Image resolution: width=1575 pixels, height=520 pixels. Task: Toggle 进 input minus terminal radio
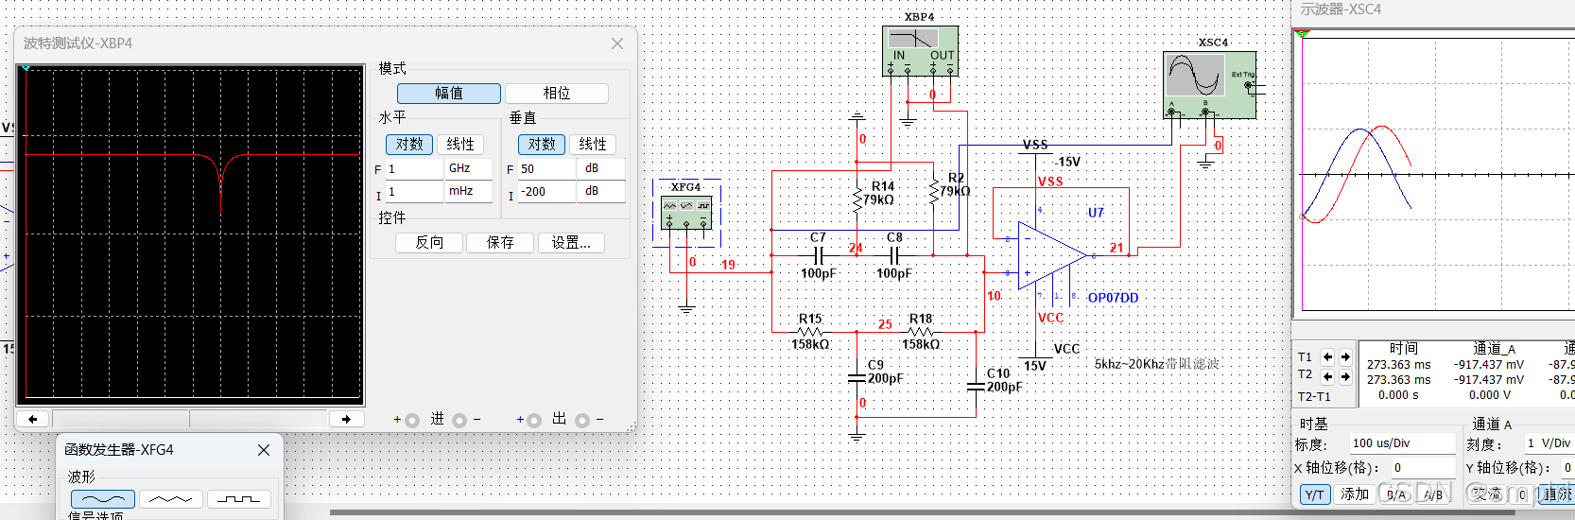click(459, 421)
